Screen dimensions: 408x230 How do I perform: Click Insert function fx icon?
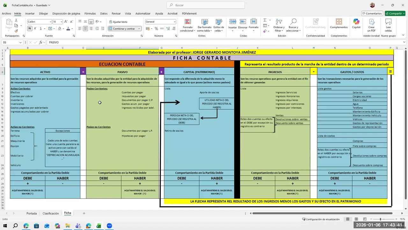pyautogui.click(x=40, y=42)
